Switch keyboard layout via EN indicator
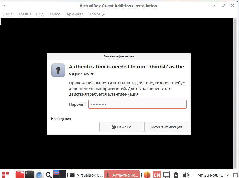The height and width of the screenshot is (178, 239). (x=157, y=175)
